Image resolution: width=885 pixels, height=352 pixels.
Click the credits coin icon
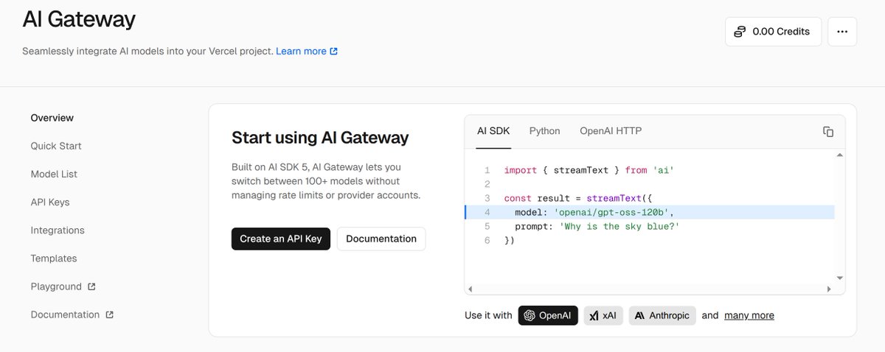coord(740,32)
